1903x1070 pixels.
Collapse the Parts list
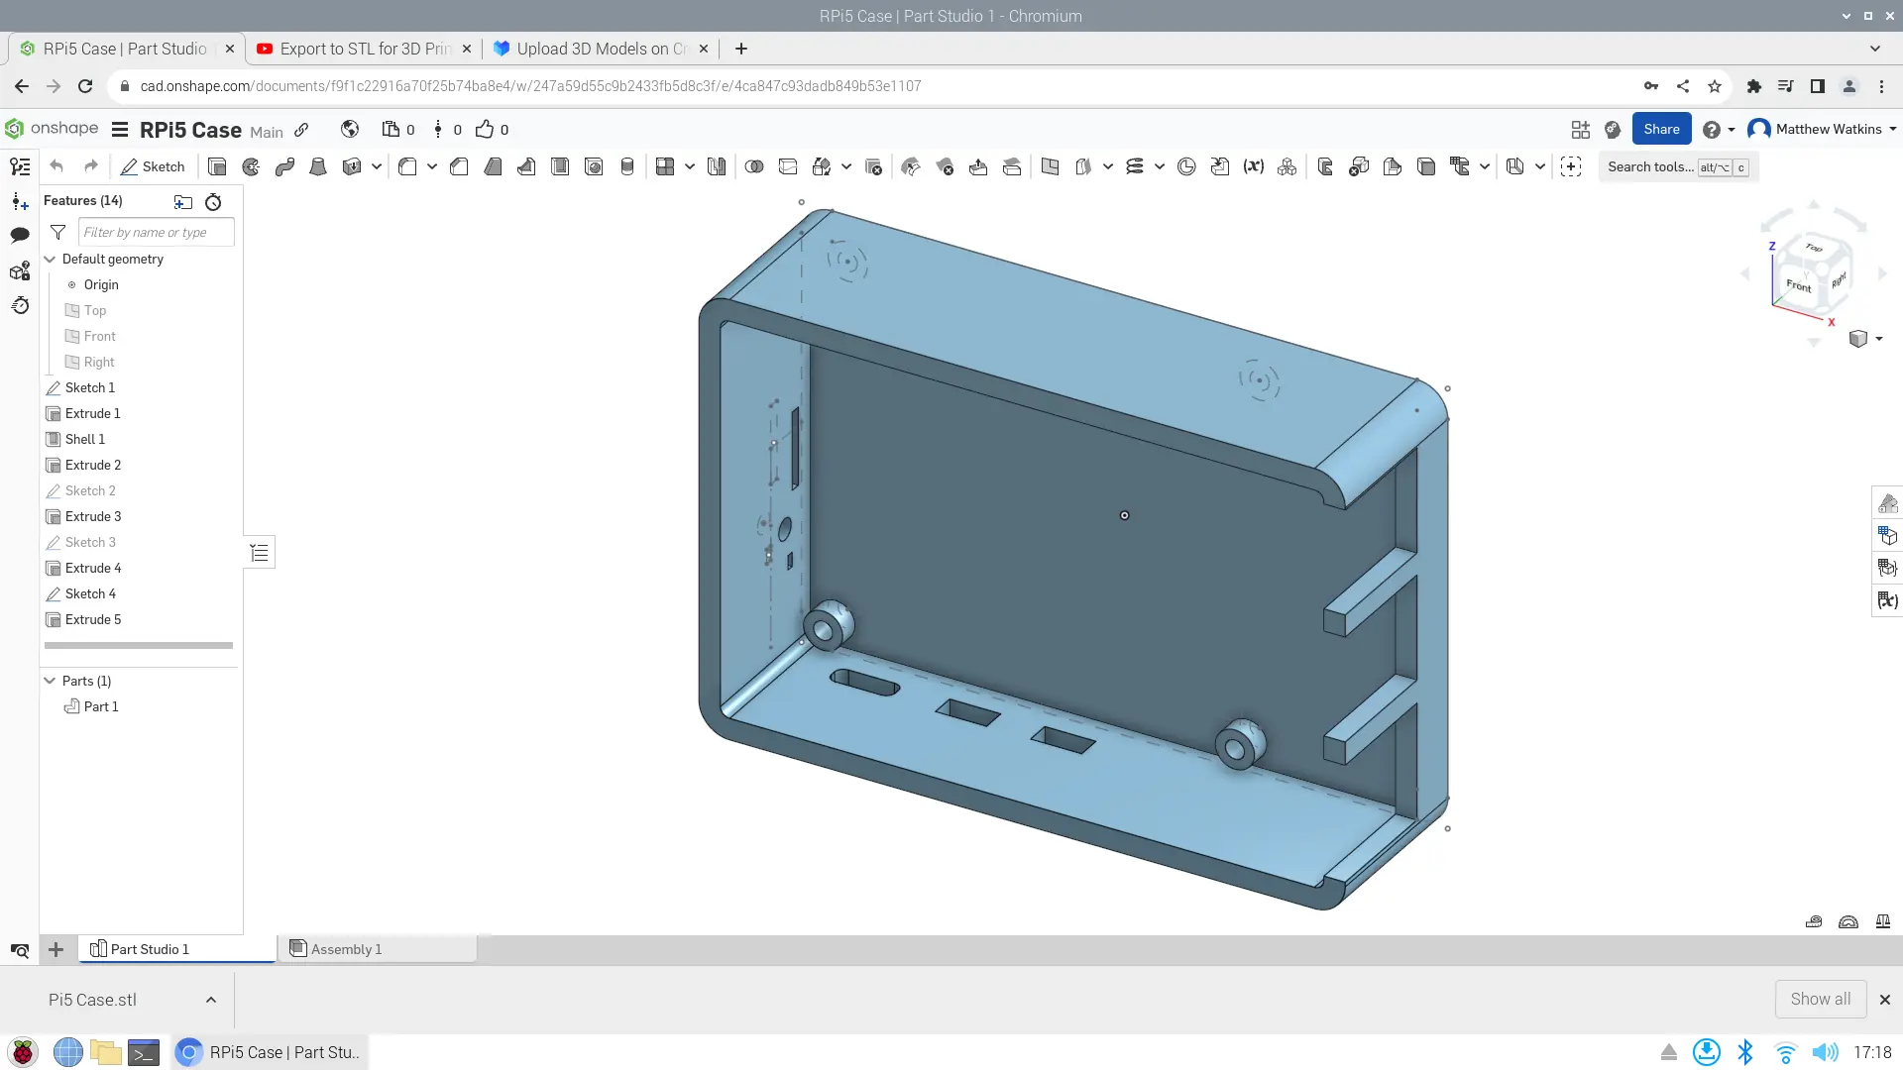[50, 681]
